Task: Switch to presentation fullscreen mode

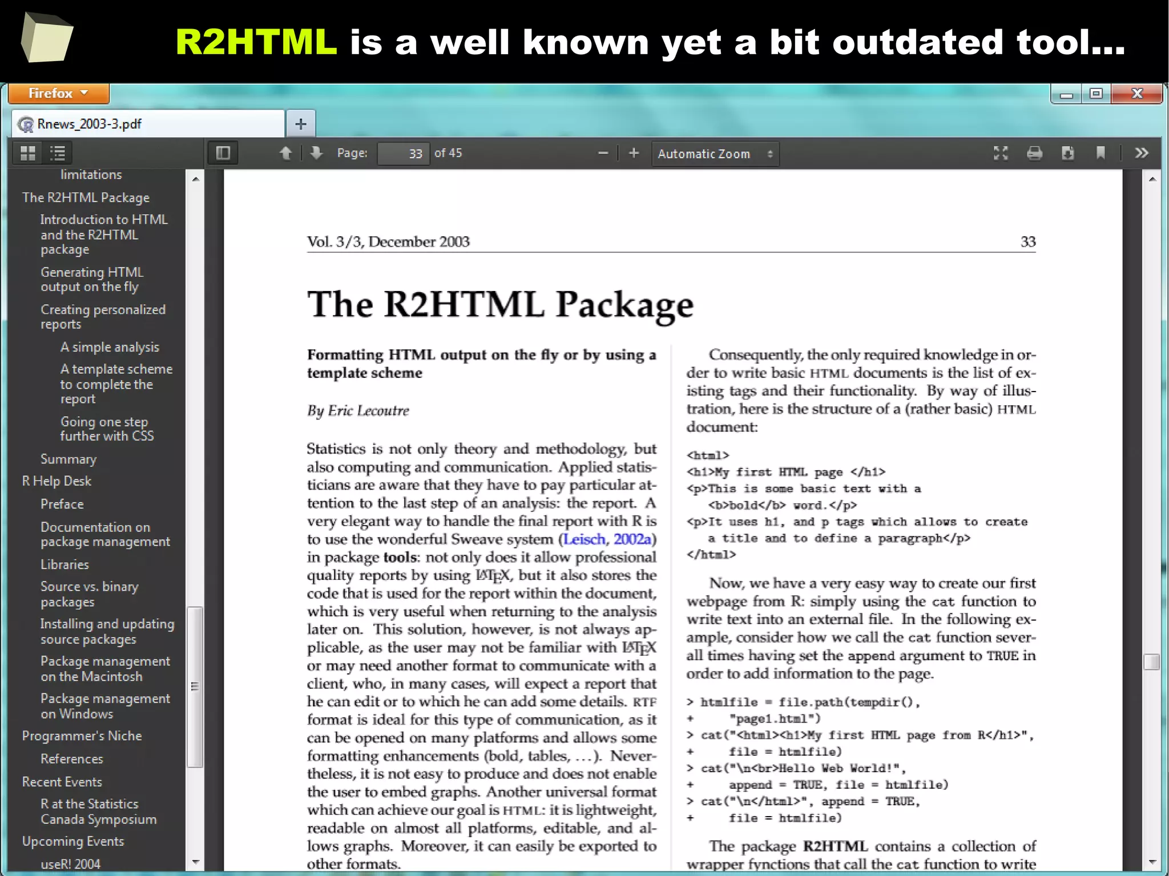Action: (x=1001, y=153)
